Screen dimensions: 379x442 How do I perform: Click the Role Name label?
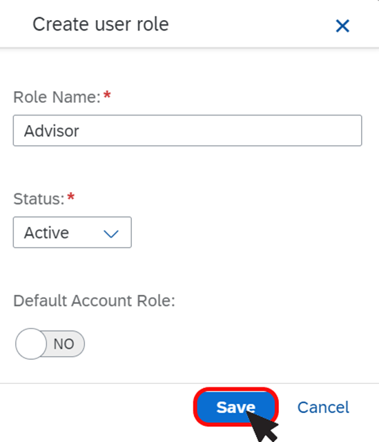click(x=57, y=97)
